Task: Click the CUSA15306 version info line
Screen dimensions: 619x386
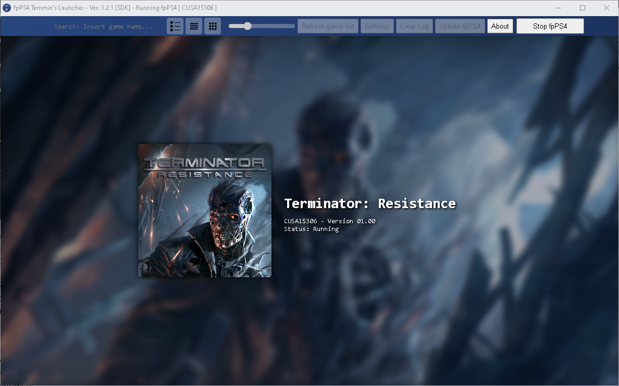Action: coord(329,221)
